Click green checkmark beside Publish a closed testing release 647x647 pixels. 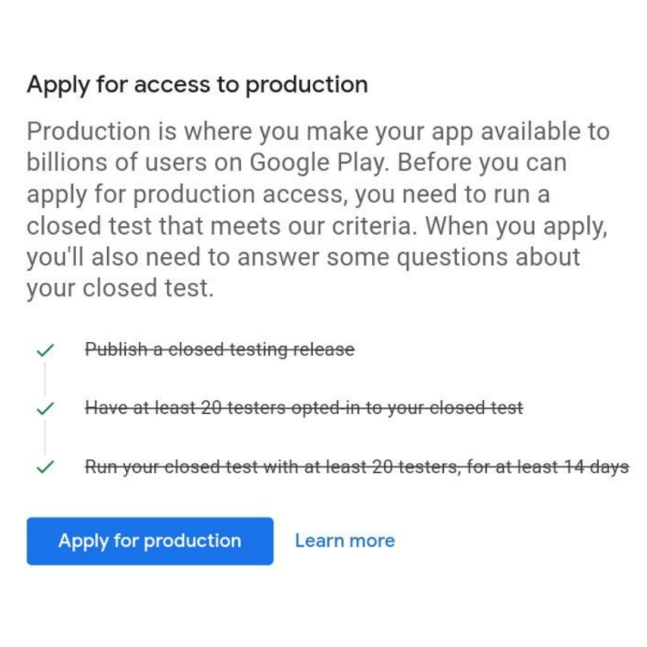coord(45,350)
